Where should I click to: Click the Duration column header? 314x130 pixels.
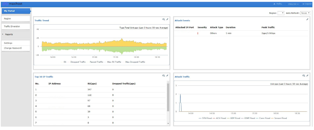tap(231, 27)
